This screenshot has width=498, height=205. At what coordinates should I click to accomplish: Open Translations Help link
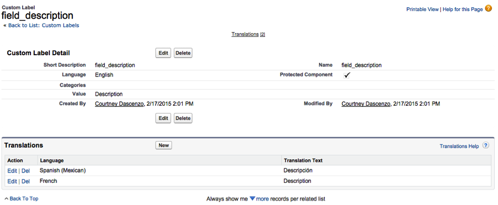click(459, 146)
